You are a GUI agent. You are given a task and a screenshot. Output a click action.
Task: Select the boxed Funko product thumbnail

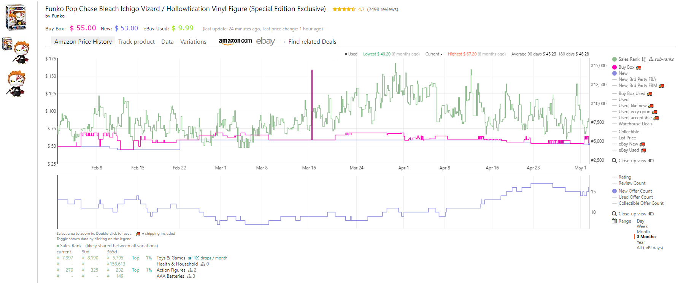(16, 17)
